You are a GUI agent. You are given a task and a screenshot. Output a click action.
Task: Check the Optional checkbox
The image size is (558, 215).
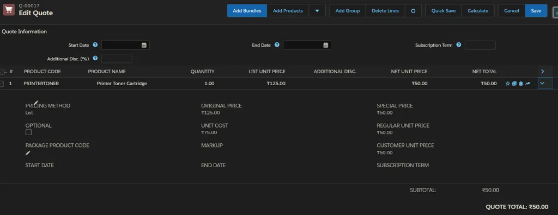coord(28,132)
